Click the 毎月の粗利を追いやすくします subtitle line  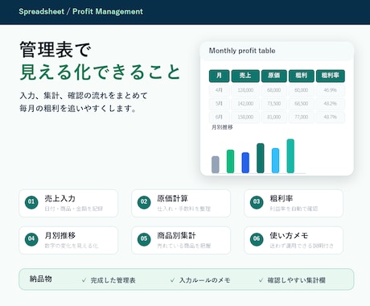click(x=78, y=109)
